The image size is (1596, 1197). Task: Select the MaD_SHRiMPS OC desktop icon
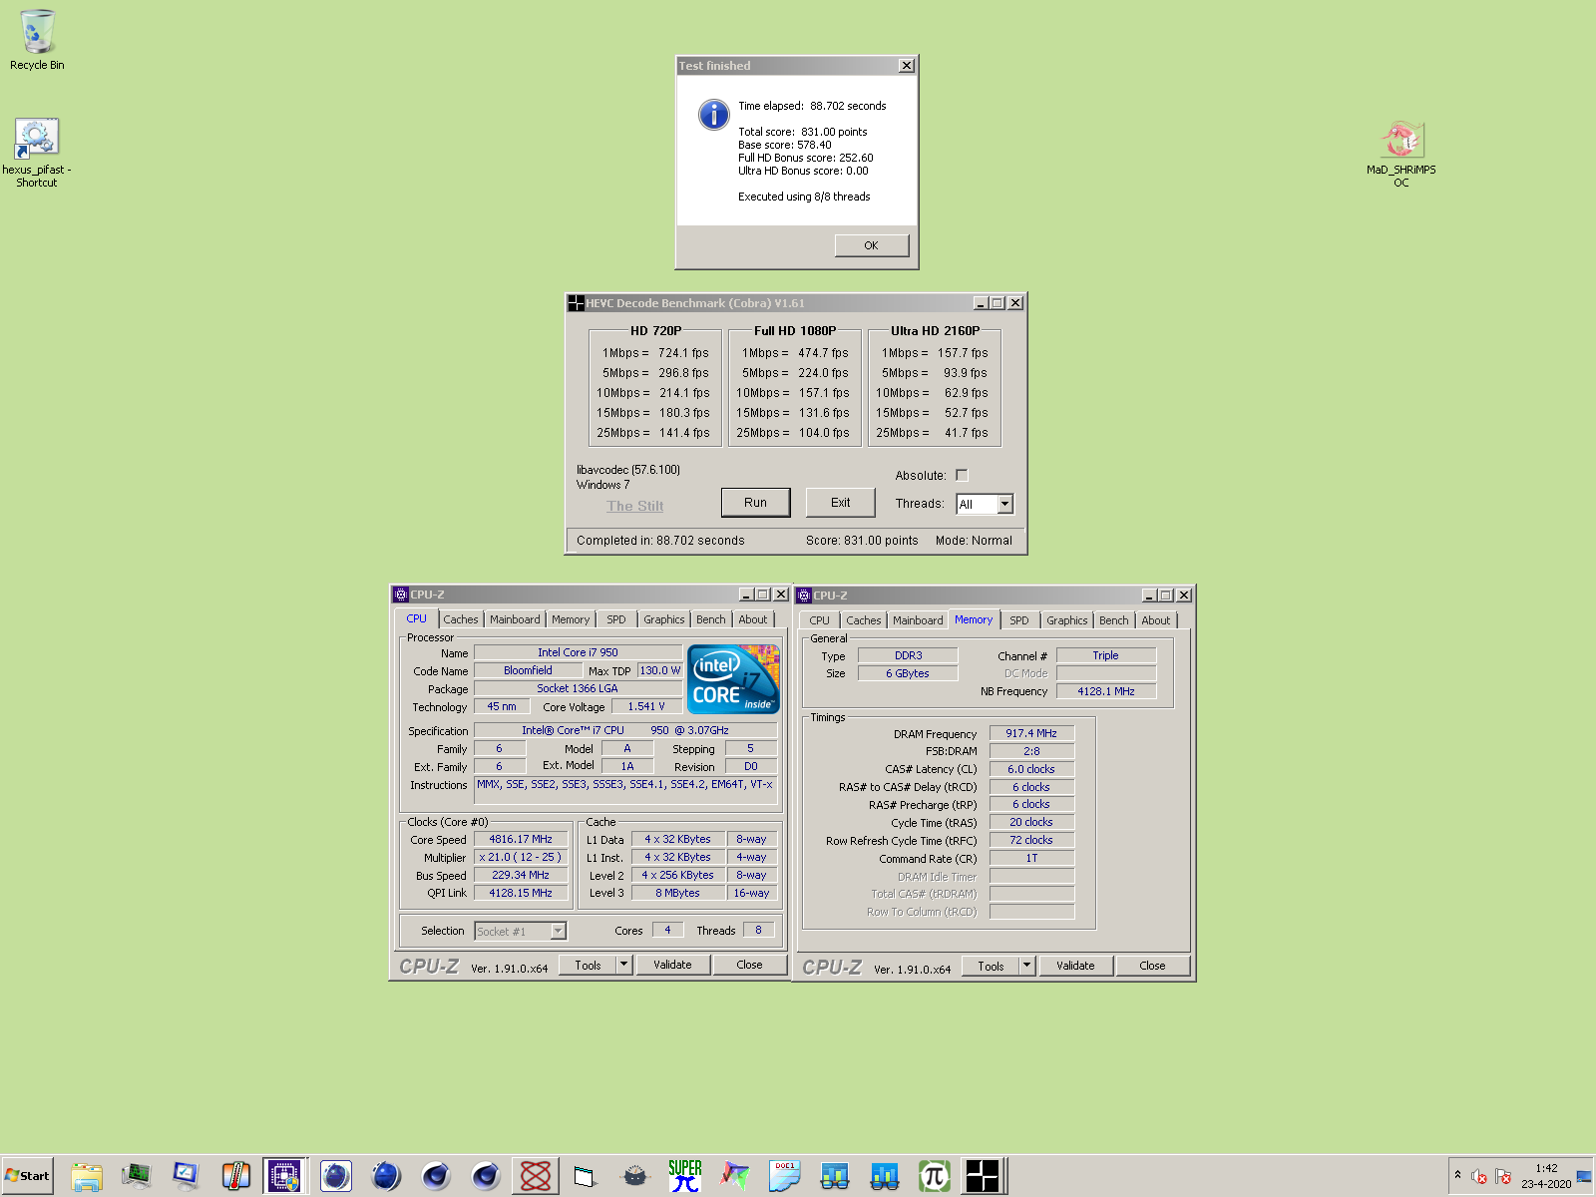[x=1401, y=154]
